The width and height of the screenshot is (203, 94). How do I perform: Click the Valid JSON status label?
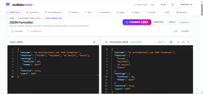coord(136,42)
